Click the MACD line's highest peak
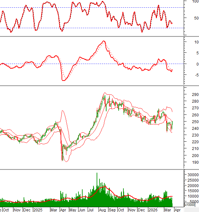Screen dimensions: 199x212 [x=103, y=41]
